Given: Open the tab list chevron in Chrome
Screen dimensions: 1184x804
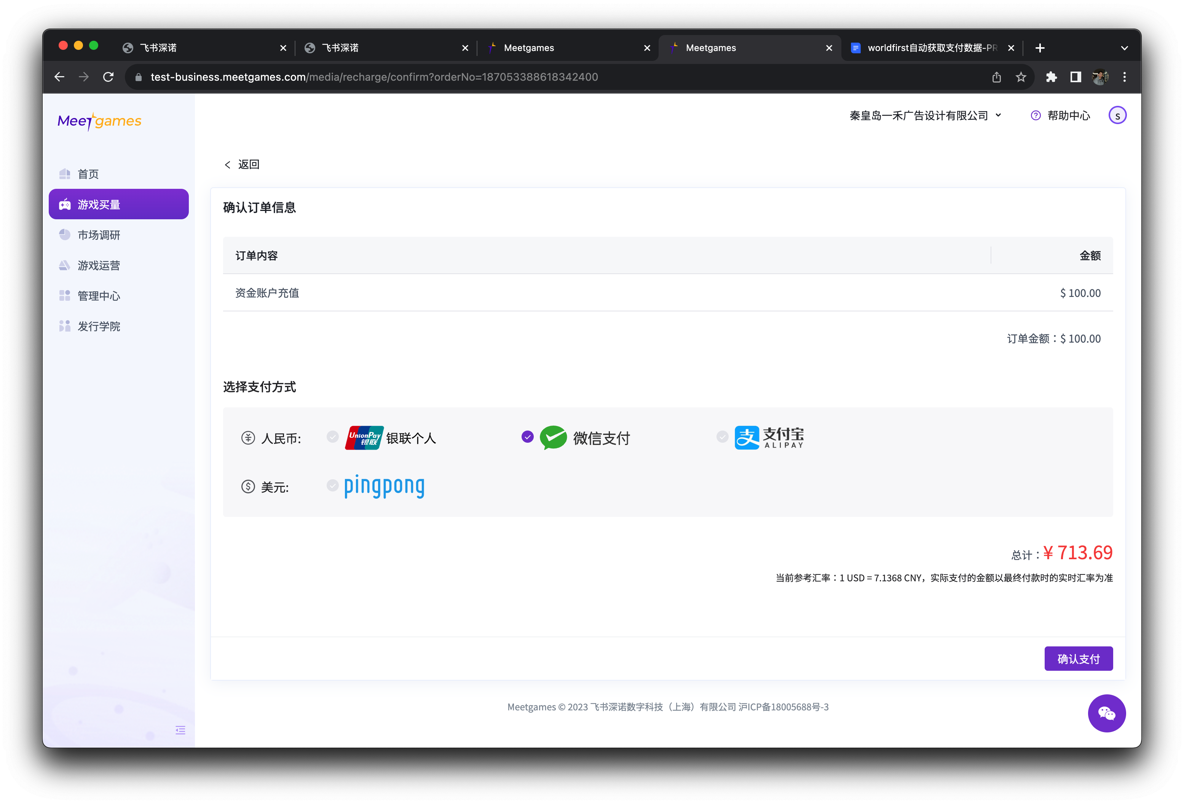Looking at the screenshot, I should click(1124, 48).
